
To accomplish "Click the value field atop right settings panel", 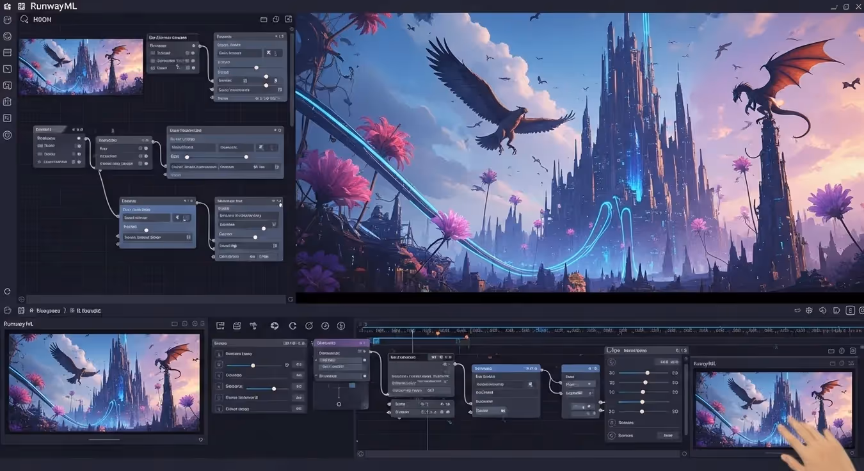I will 668,362.
